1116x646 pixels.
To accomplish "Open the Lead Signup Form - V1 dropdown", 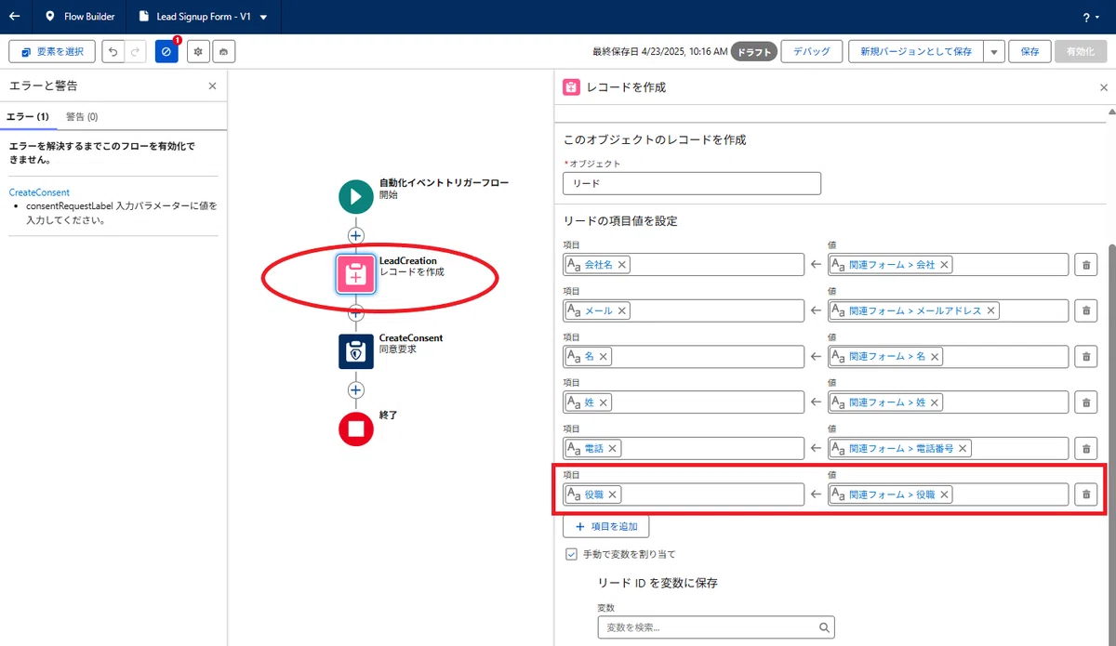I will pyautogui.click(x=264, y=18).
